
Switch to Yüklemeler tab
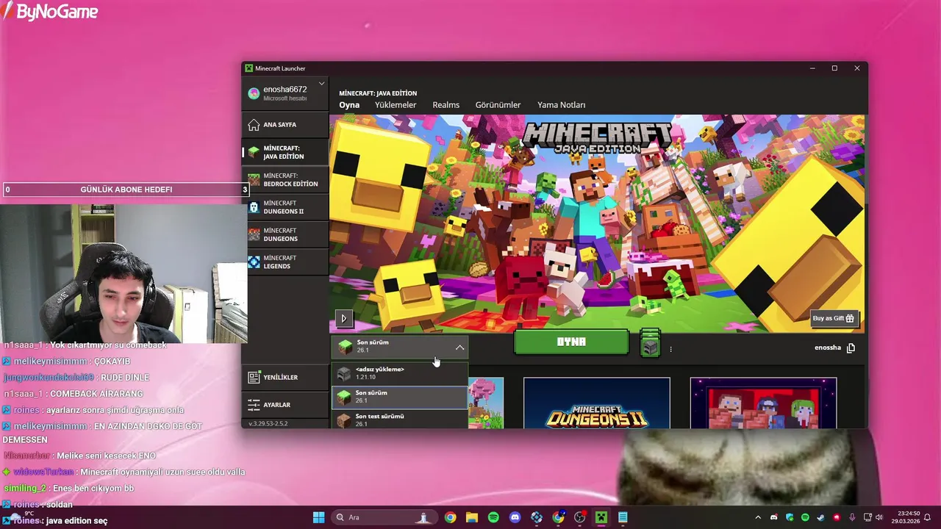(396, 105)
